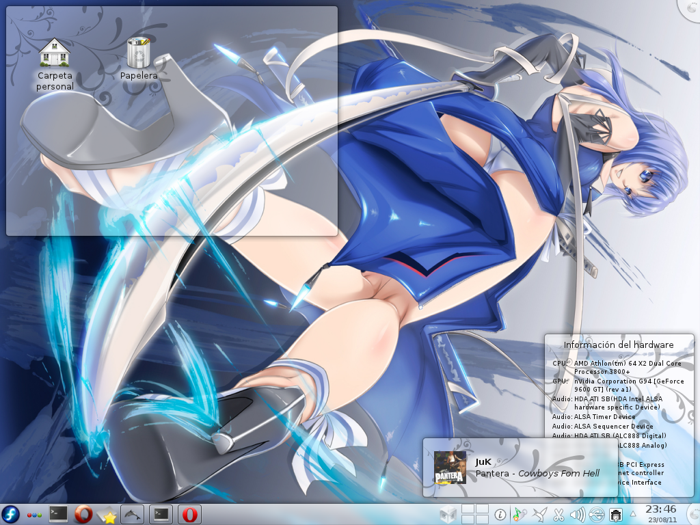This screenshot has width=700, height=525.
Task: Click the JuK music player tray icon
Action: point(519,515)
